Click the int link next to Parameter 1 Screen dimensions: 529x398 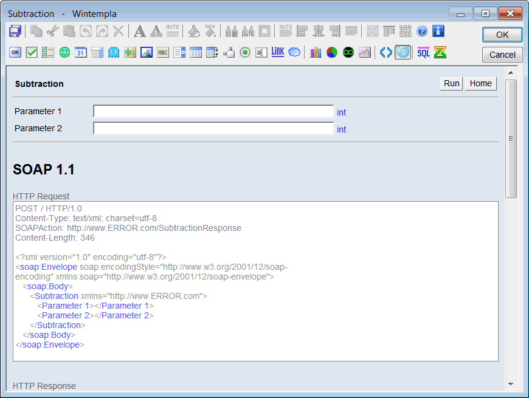(342, 112)
